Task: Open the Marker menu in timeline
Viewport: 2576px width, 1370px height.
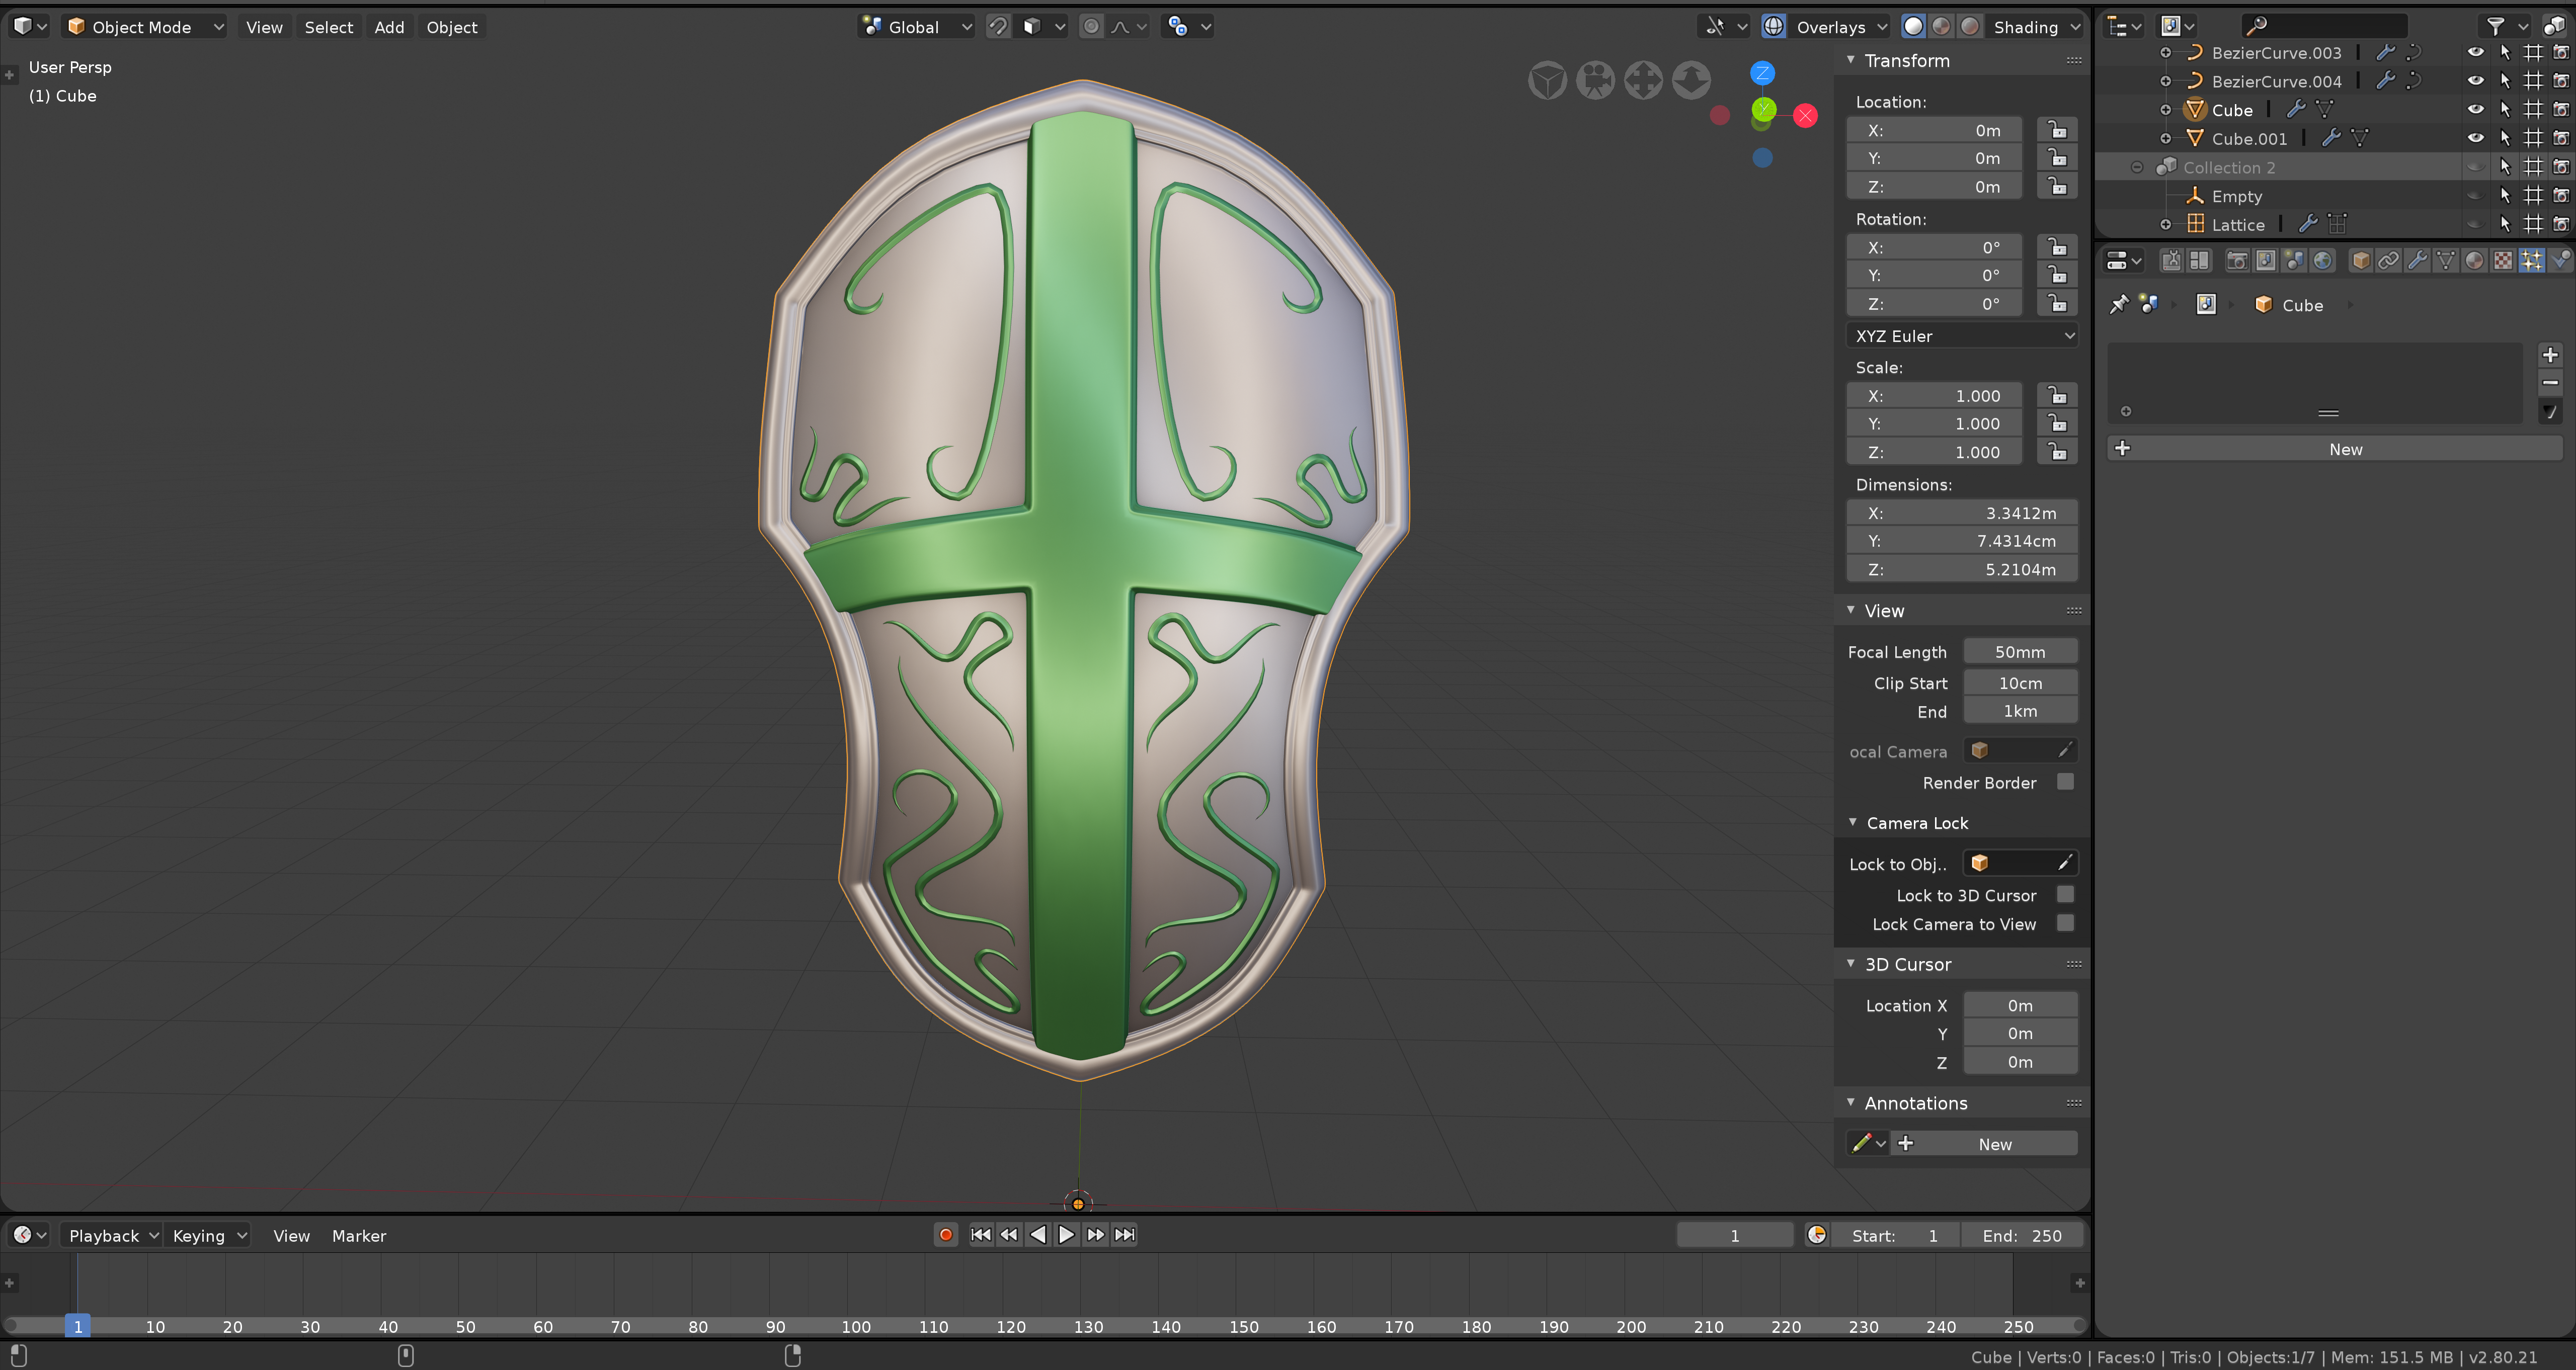Action: tap(358, 1236)
